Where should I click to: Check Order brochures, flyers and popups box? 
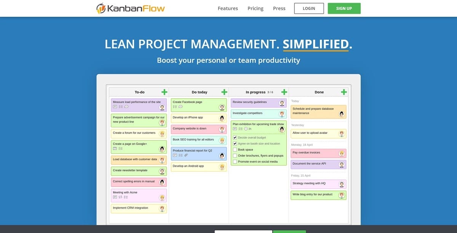pyautogui.click(x=235, y=156)
